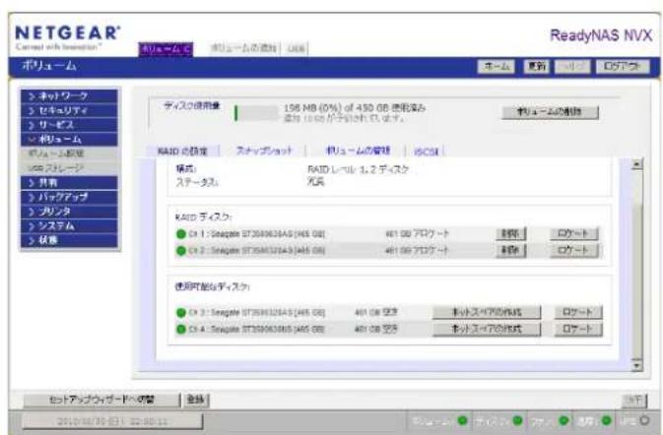Click the セットアップウィザードへの切替 button
This screenshot has height=435, width=663.
coord(101,400)
